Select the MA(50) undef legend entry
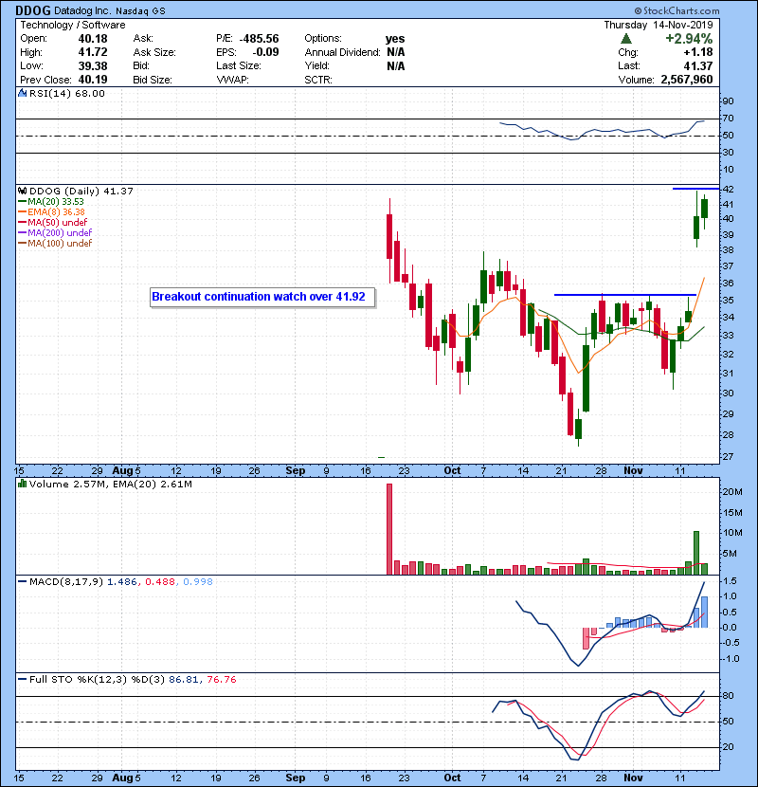758x787 pixels. pos(53,222)
